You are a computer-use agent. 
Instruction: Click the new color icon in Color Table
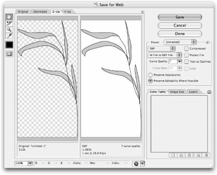198,155
